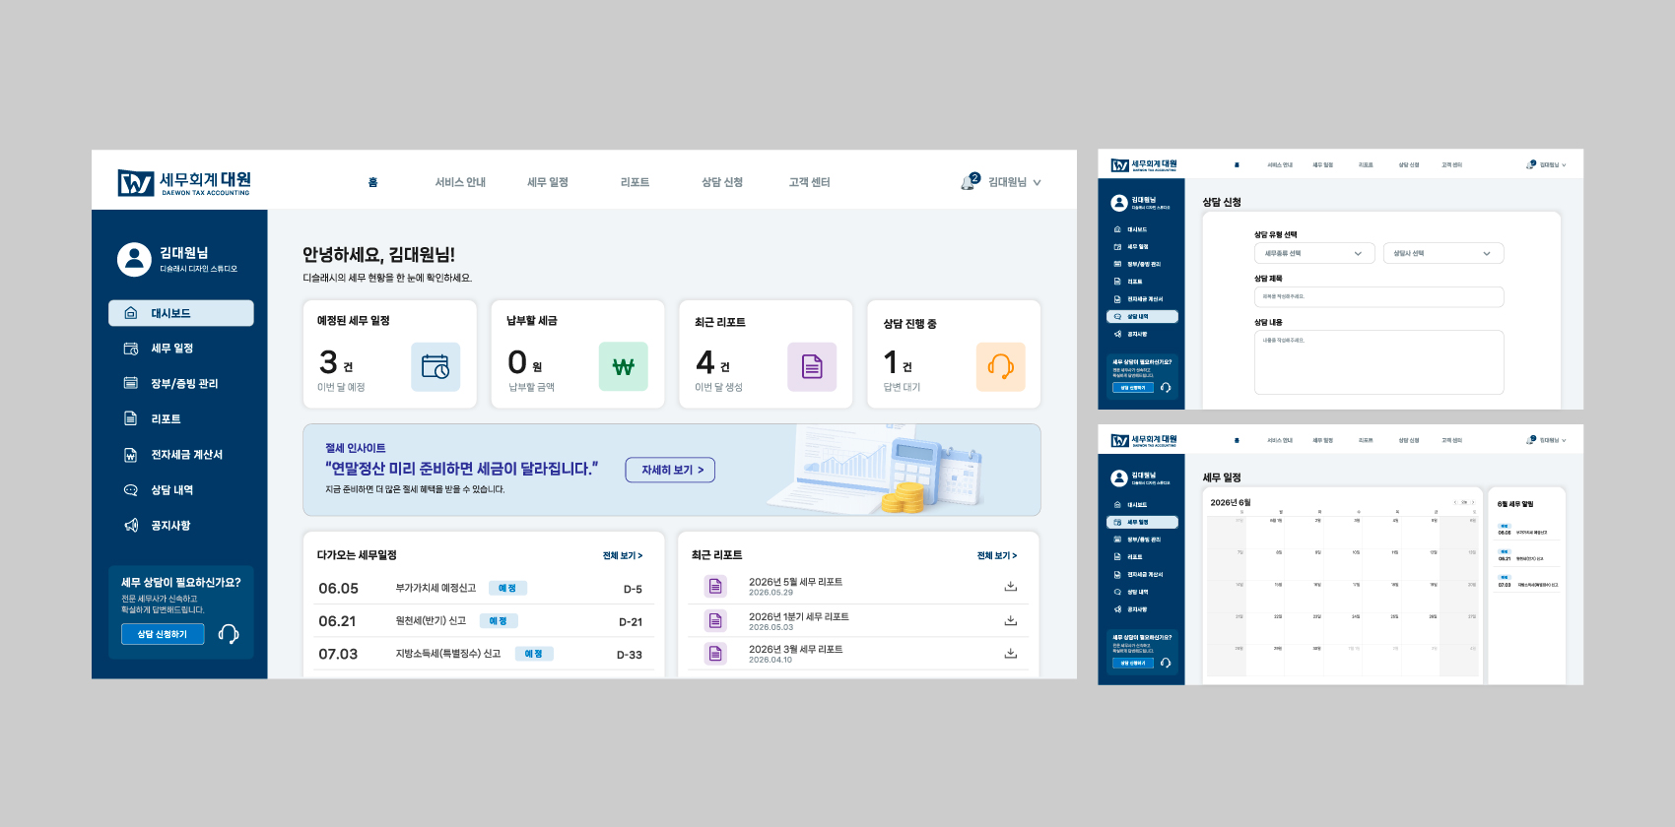Click the 상담 신청하기 button in large dashboard sidebar
1675x827 pixels.
163,634
